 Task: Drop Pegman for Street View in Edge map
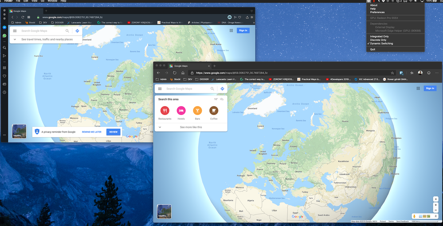tap(415, 216)
